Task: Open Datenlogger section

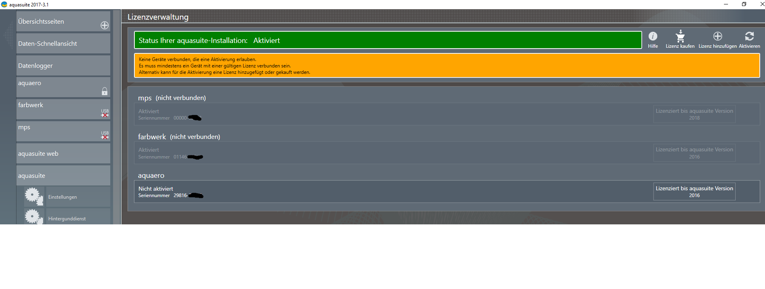Action: click(63, 65)
